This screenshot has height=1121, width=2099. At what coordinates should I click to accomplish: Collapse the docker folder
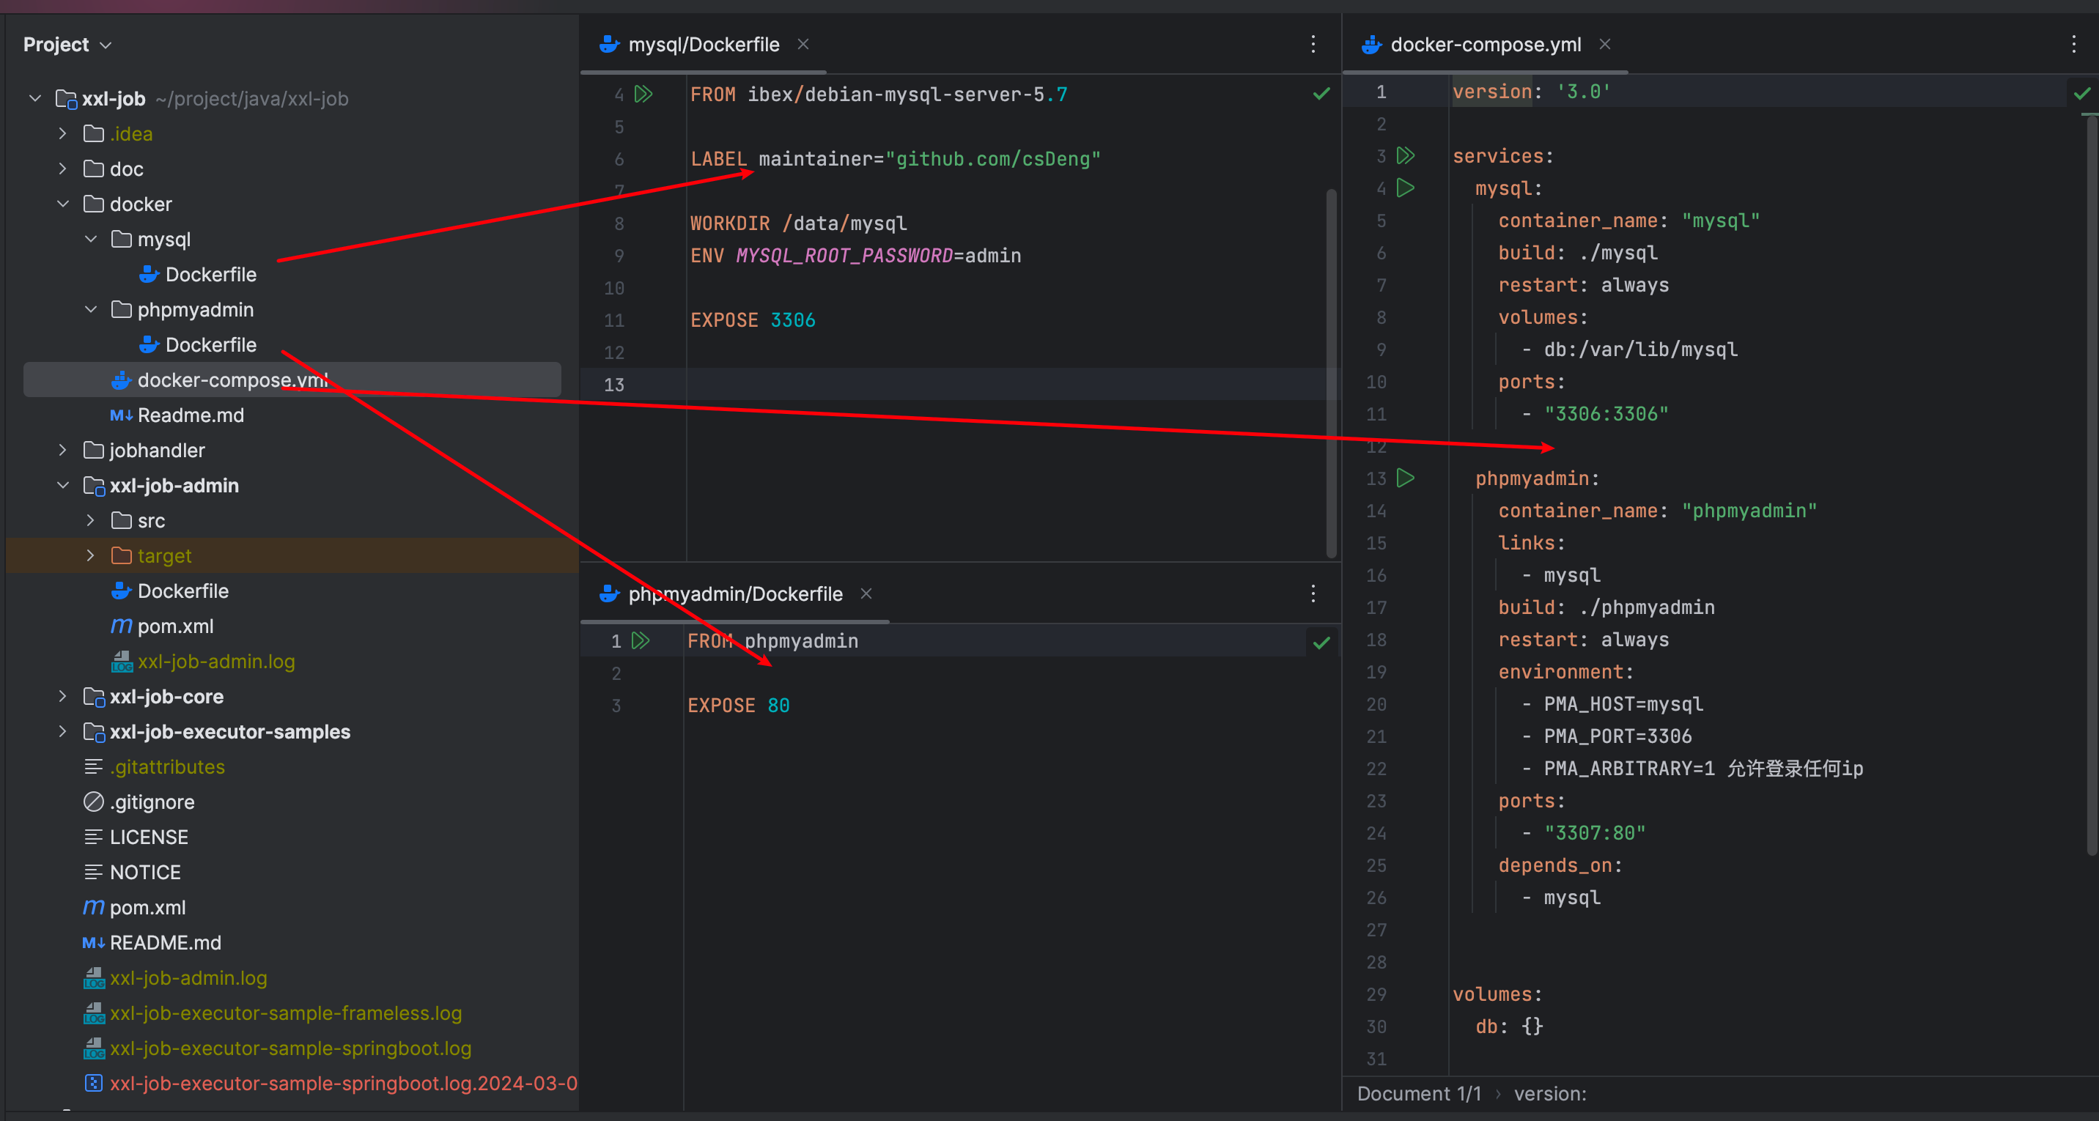(63, 204)
